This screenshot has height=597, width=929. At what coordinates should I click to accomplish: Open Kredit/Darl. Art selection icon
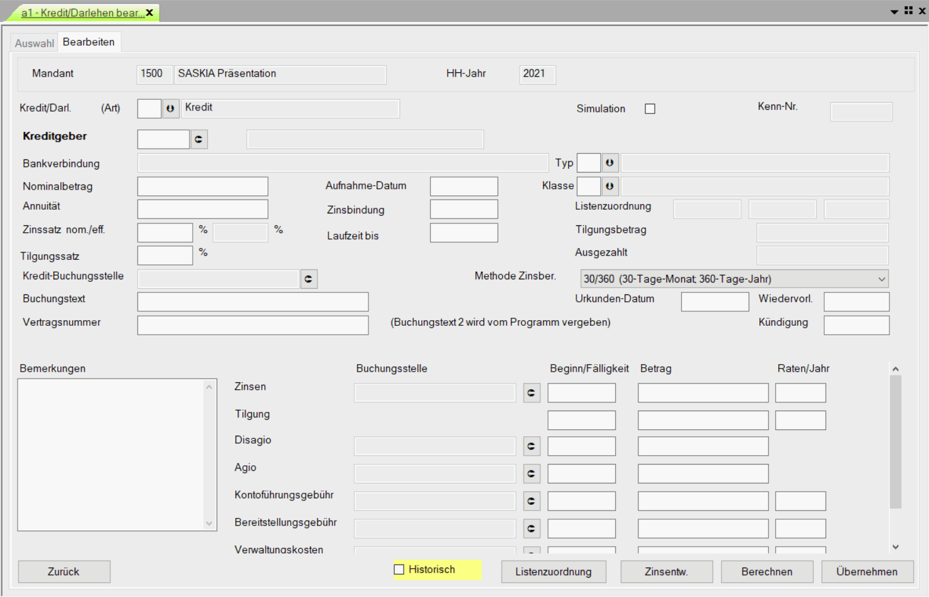(170, 109)
